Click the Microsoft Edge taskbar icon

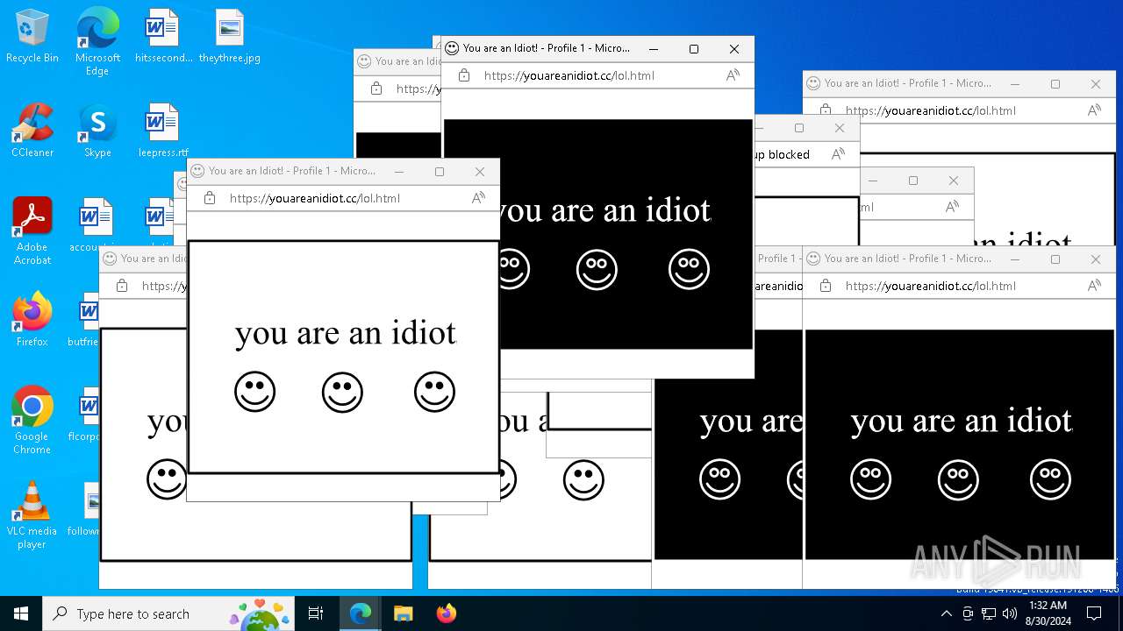coord(361,613)
